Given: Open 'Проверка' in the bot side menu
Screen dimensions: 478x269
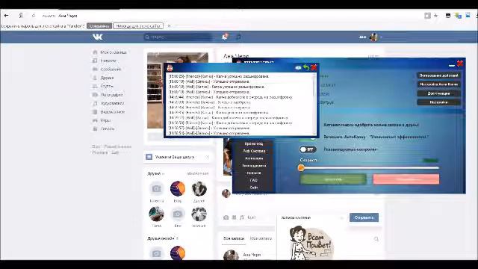Looking at the screenshot, I should tap(254, 143).
